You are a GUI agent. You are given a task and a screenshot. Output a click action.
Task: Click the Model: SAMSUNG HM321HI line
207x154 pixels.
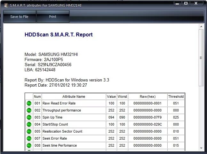[51, 54]
